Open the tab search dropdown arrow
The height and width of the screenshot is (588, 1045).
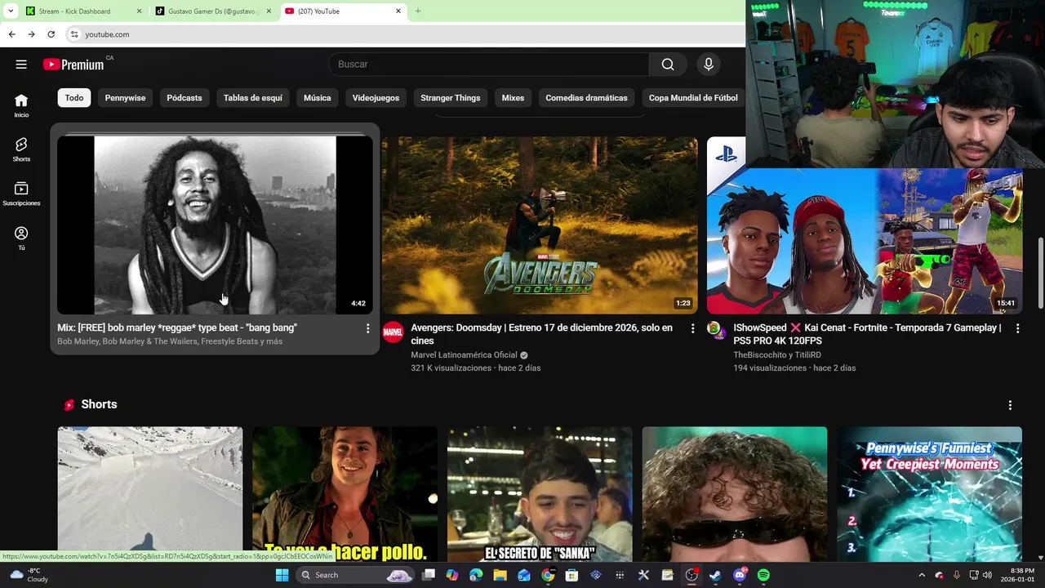click(x=10, y=11)
